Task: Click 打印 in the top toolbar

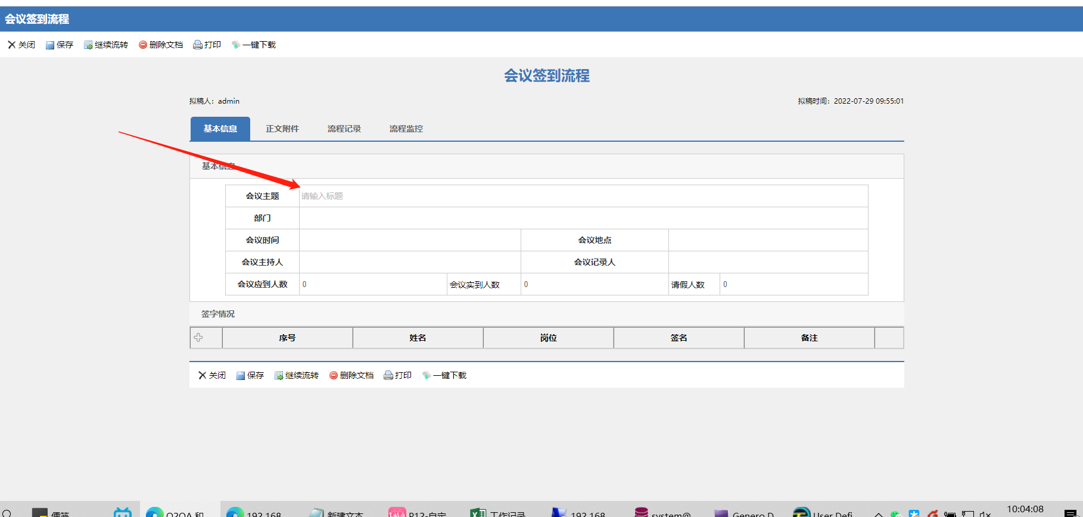Action: pyautogui.click(x=207, y=45)
